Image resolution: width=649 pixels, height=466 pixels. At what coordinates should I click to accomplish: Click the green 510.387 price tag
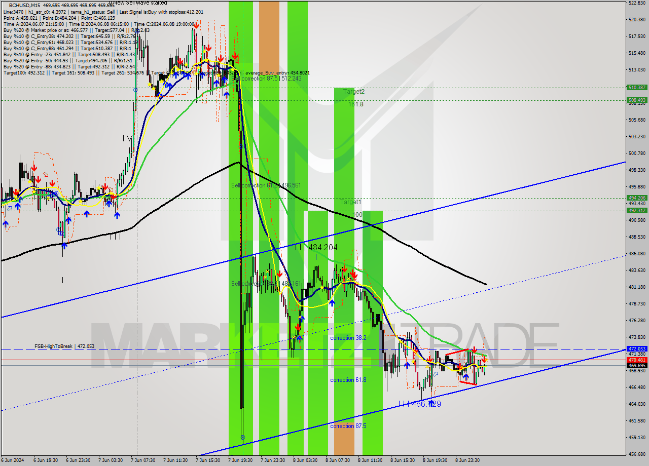[x=637, y=88]
